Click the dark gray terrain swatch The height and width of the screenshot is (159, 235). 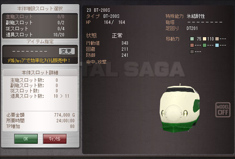(x=192, y=51)
